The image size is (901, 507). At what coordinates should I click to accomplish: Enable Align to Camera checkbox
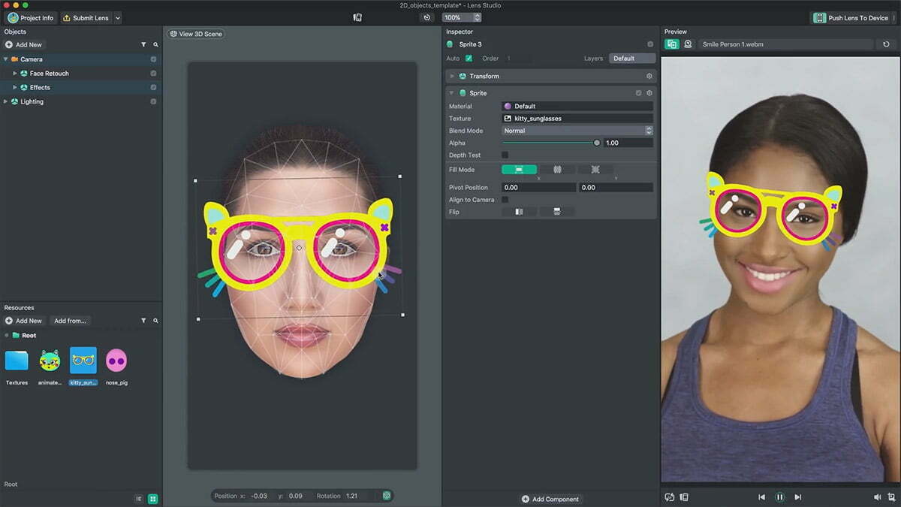point(505,200)
